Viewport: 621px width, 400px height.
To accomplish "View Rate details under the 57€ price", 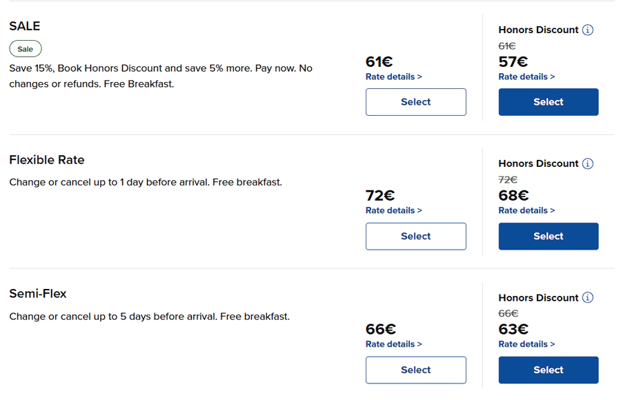I will (x=526, y=77).
